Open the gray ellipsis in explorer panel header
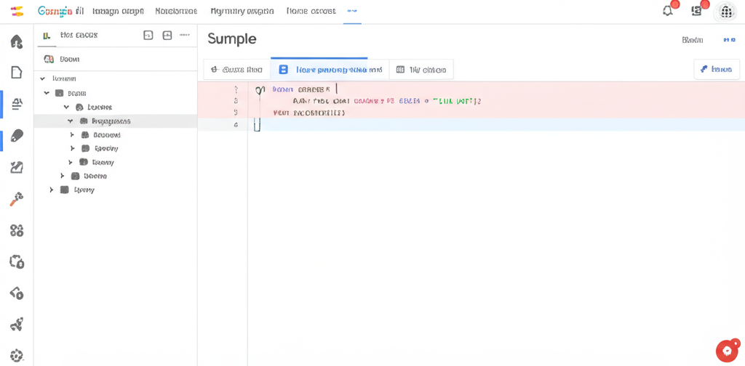 click(x=184, y=35)
